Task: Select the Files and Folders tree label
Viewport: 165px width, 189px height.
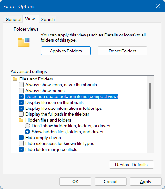Action: (x=36, y=79)
